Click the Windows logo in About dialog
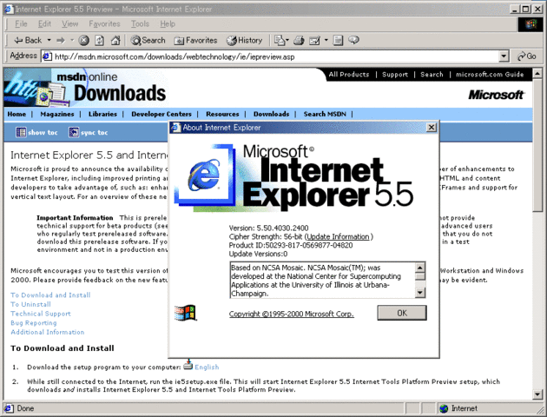Viewport: 547px width, 417px height. (185, 313)
